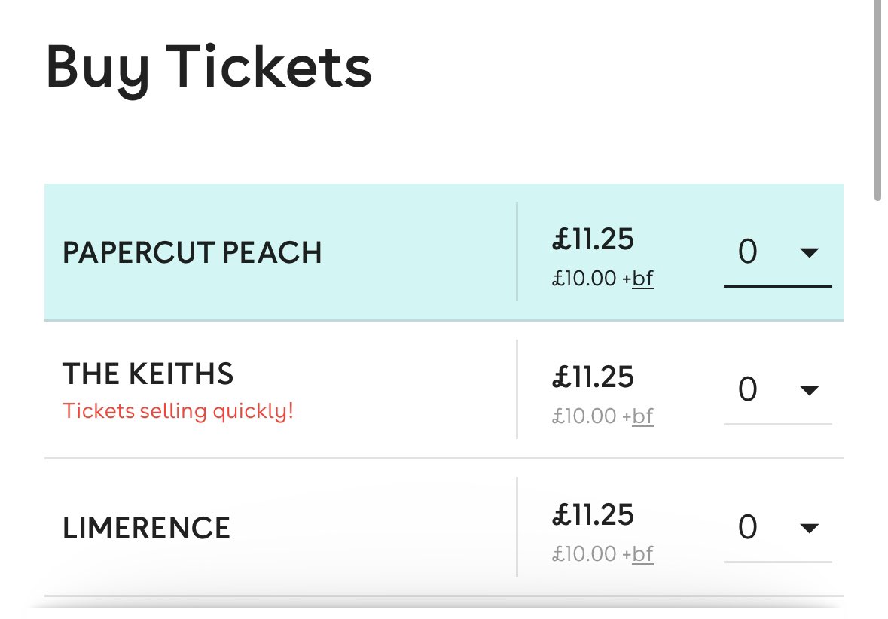Select the PAPERCUT PEACH ticket name
The width and height of the screenshot is (888, 619).
(192, 253)
